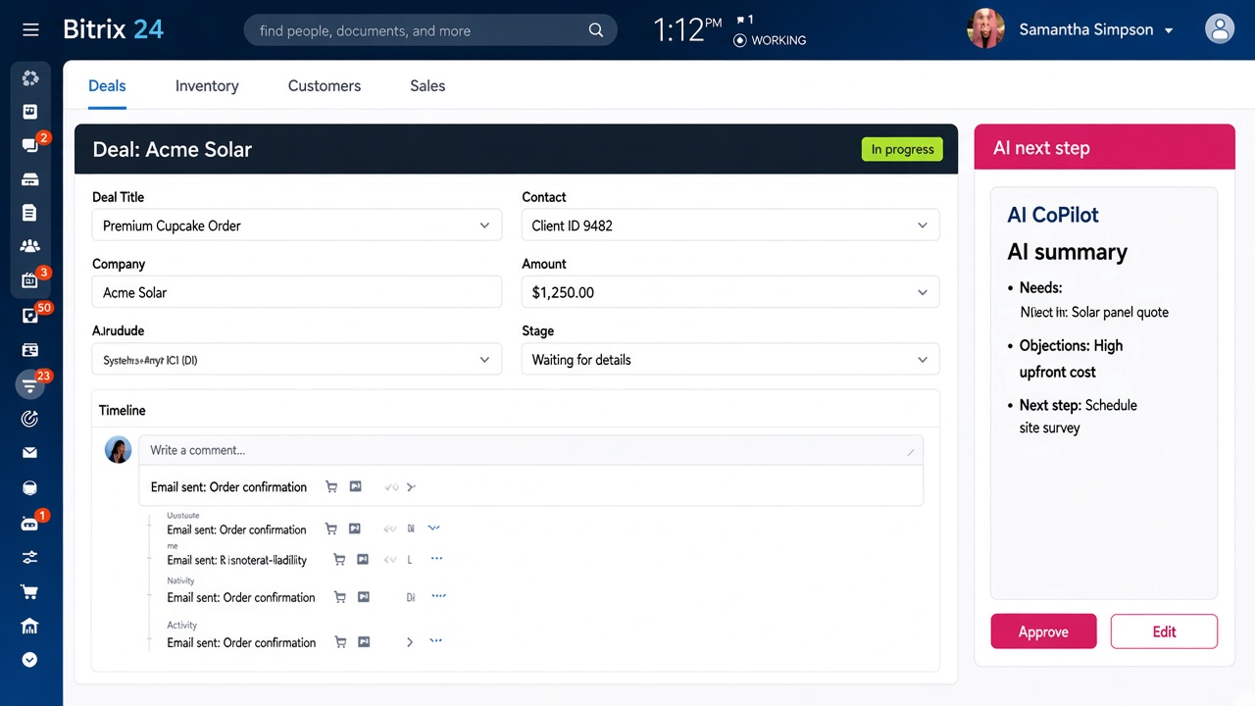Open more options dots in R isnoterat-lladility row
1255x706 pixels.
point(436,559)
